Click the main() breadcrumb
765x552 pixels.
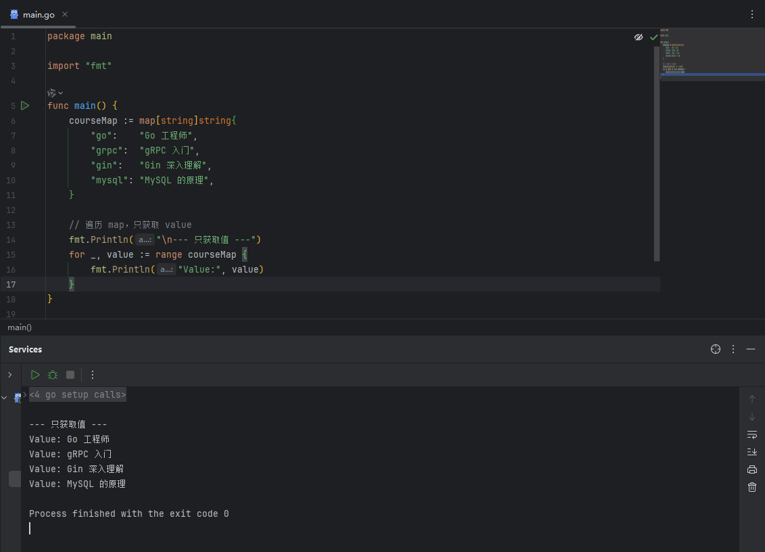point(20,327)
